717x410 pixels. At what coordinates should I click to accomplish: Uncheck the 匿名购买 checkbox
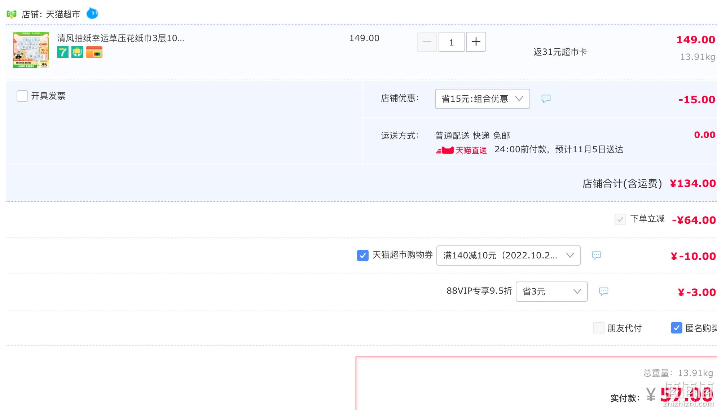tap(676, 328)
